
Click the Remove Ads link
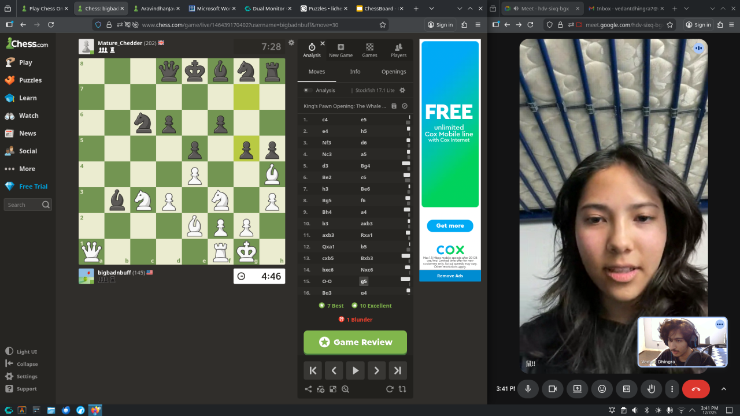tap(450, 276)
